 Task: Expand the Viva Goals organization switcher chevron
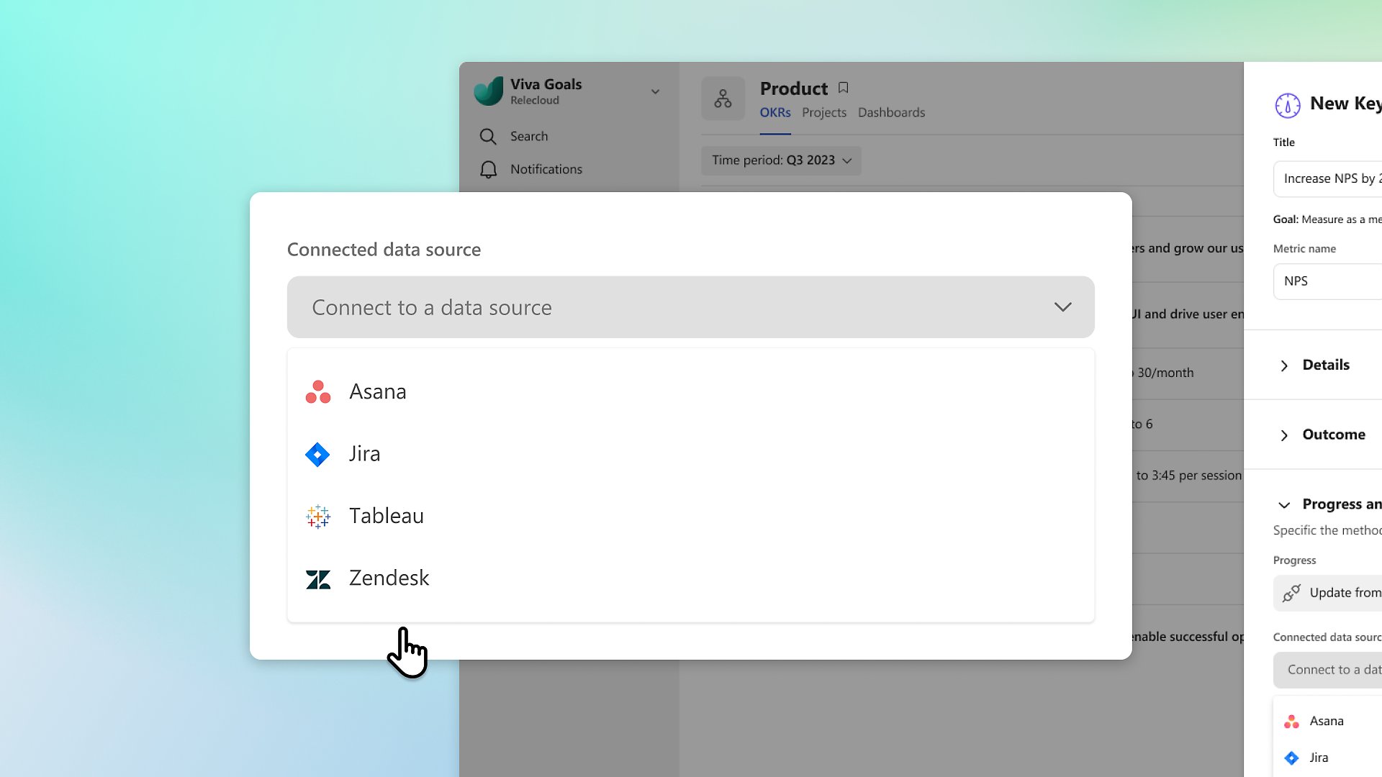[x=655, y=91]
